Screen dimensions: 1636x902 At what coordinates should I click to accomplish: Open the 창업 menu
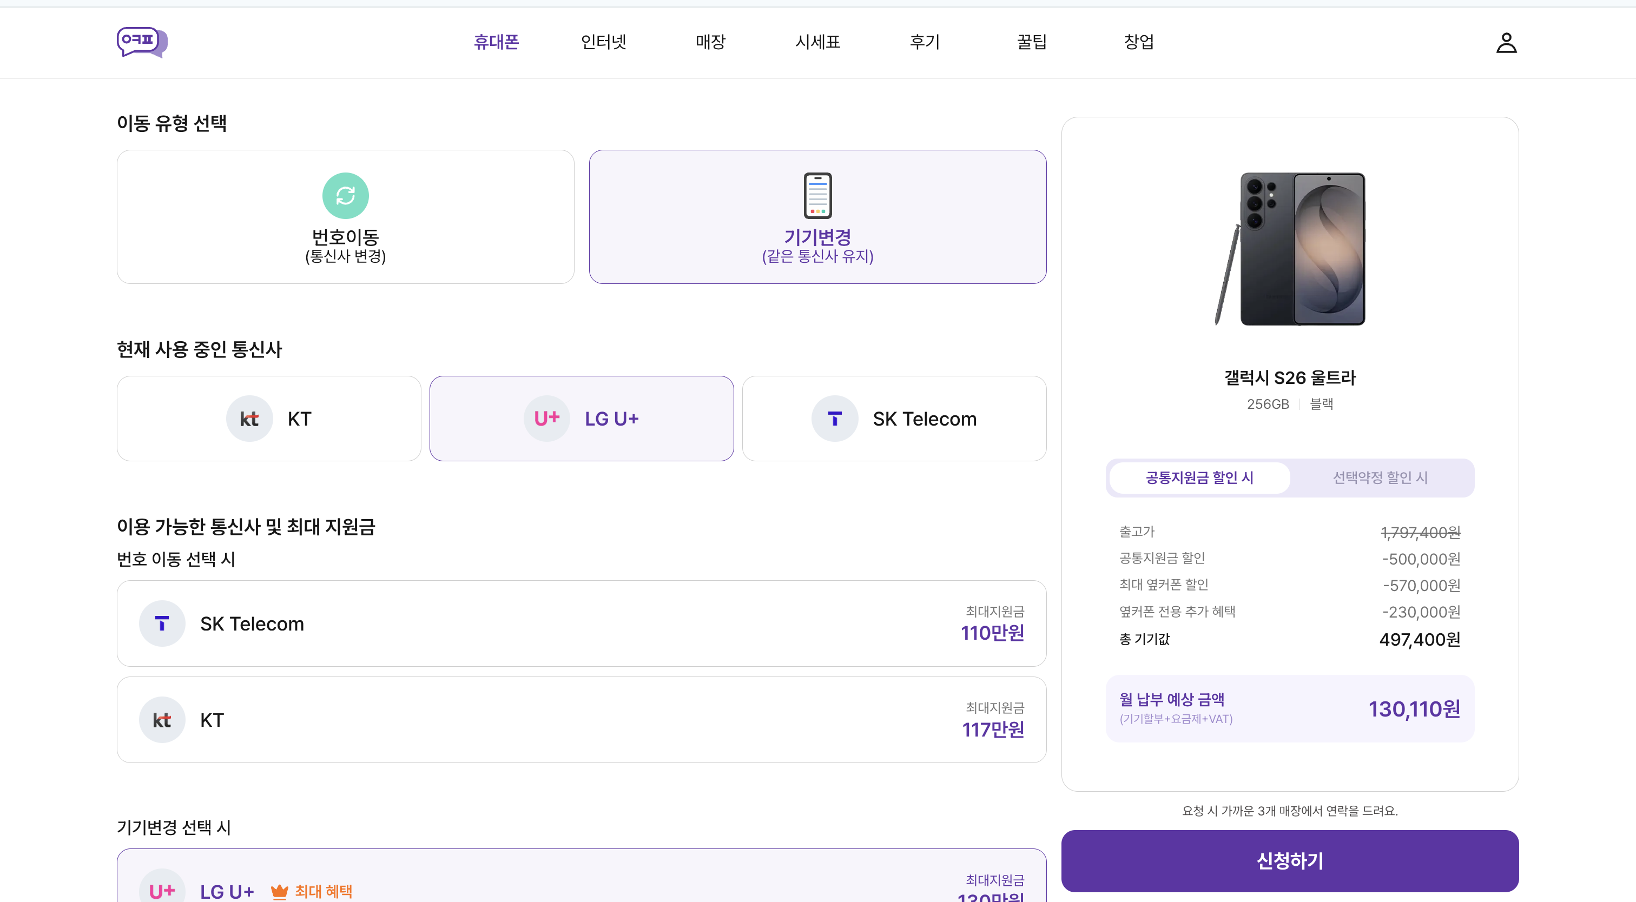point(1139,42)
